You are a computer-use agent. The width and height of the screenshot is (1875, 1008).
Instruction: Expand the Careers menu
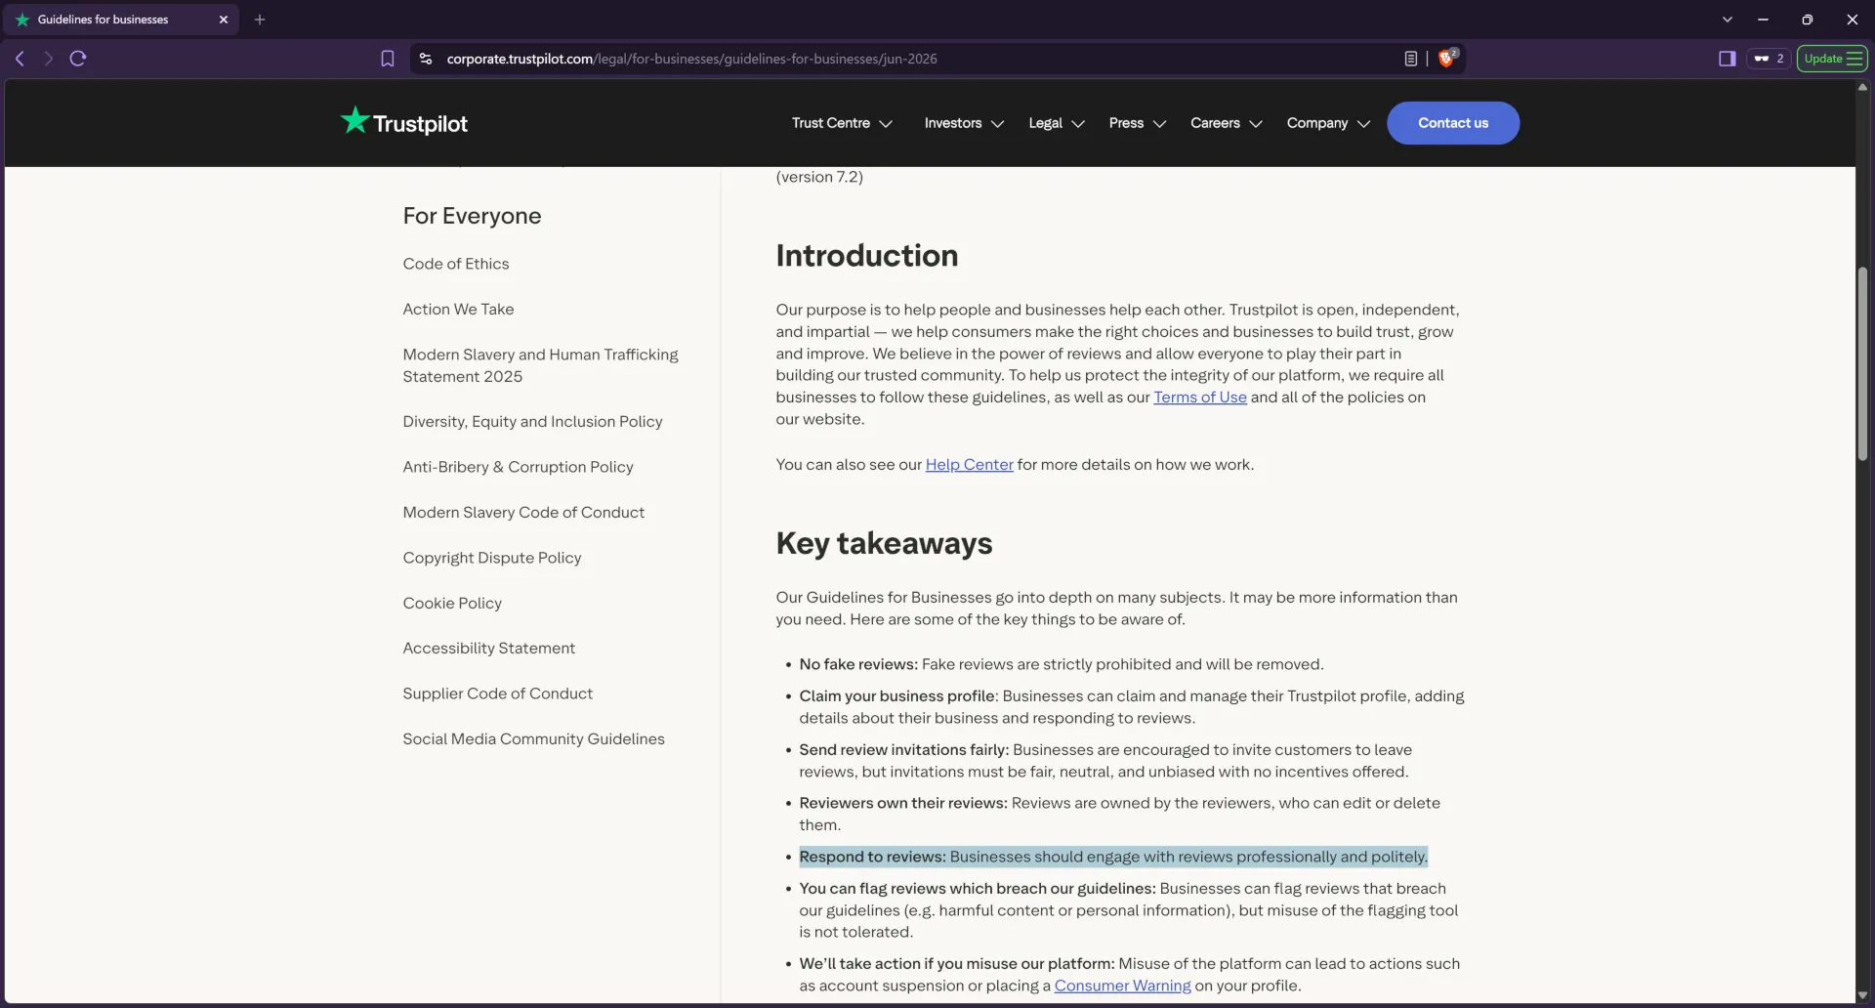tap(1227, 123)
